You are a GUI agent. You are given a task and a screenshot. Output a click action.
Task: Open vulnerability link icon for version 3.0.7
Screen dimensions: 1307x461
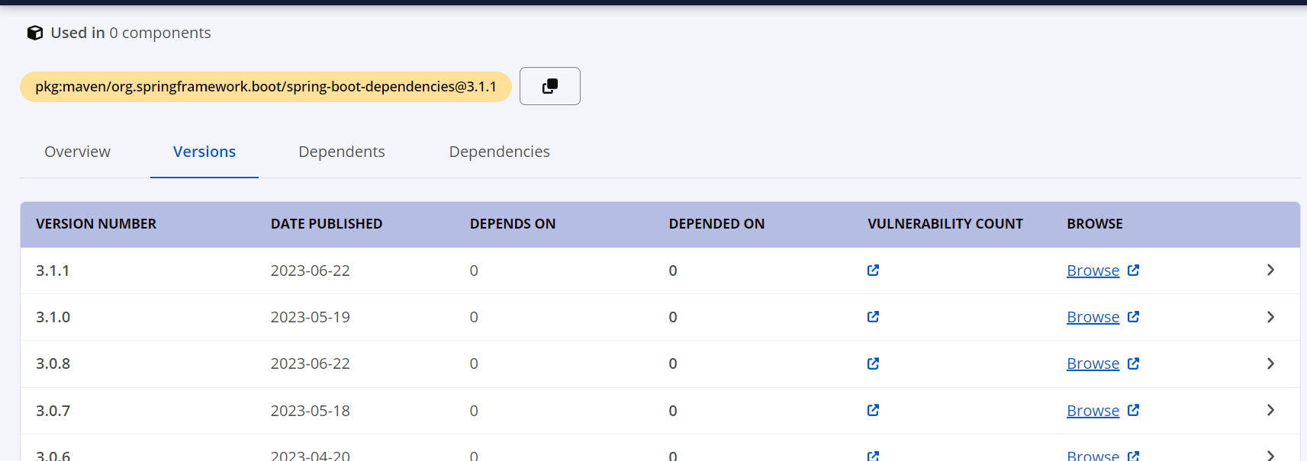[873, 411]
